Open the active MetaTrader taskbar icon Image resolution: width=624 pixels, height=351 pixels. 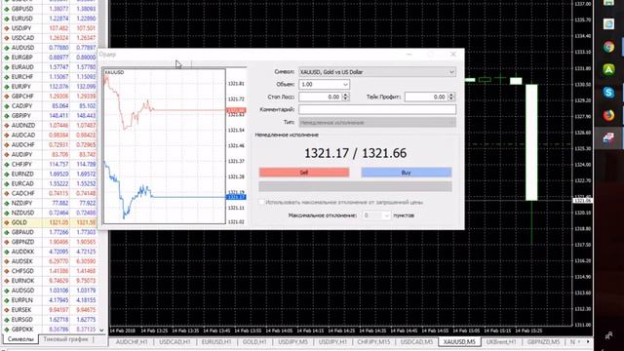(608, 138)
